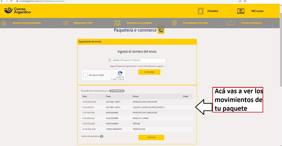Click the Paquetería e-commerce heading
This screenshot has width=282, height=146.
pyautogui.click(x=135, y=30)
